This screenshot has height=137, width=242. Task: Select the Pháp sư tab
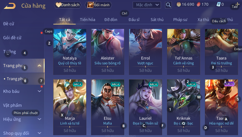click(180, 20)
